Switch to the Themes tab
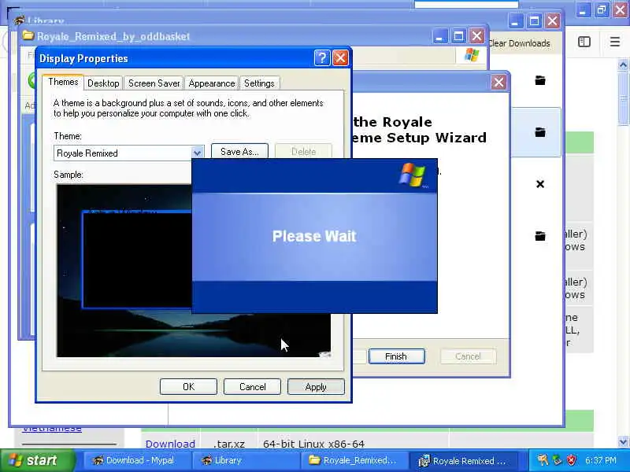Image resolution: width=630 pixels, height=472 pixels. pyautogui.click(x=63, y=82)
